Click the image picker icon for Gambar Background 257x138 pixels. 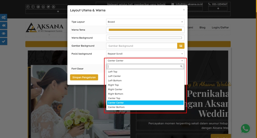coord(181,46)
